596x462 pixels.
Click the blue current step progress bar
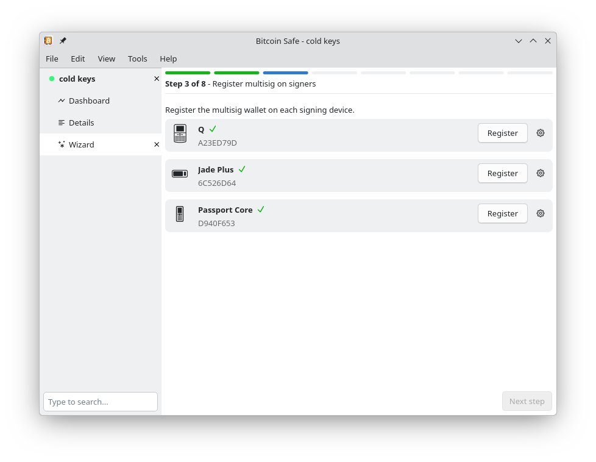point(285,73)
